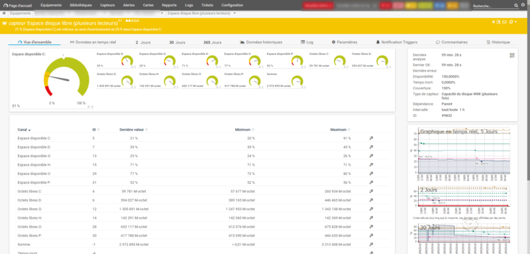The height and width of the screenshot is (254, 530).
Task: Sort the table by the Canal column
Action: point(24,129)
